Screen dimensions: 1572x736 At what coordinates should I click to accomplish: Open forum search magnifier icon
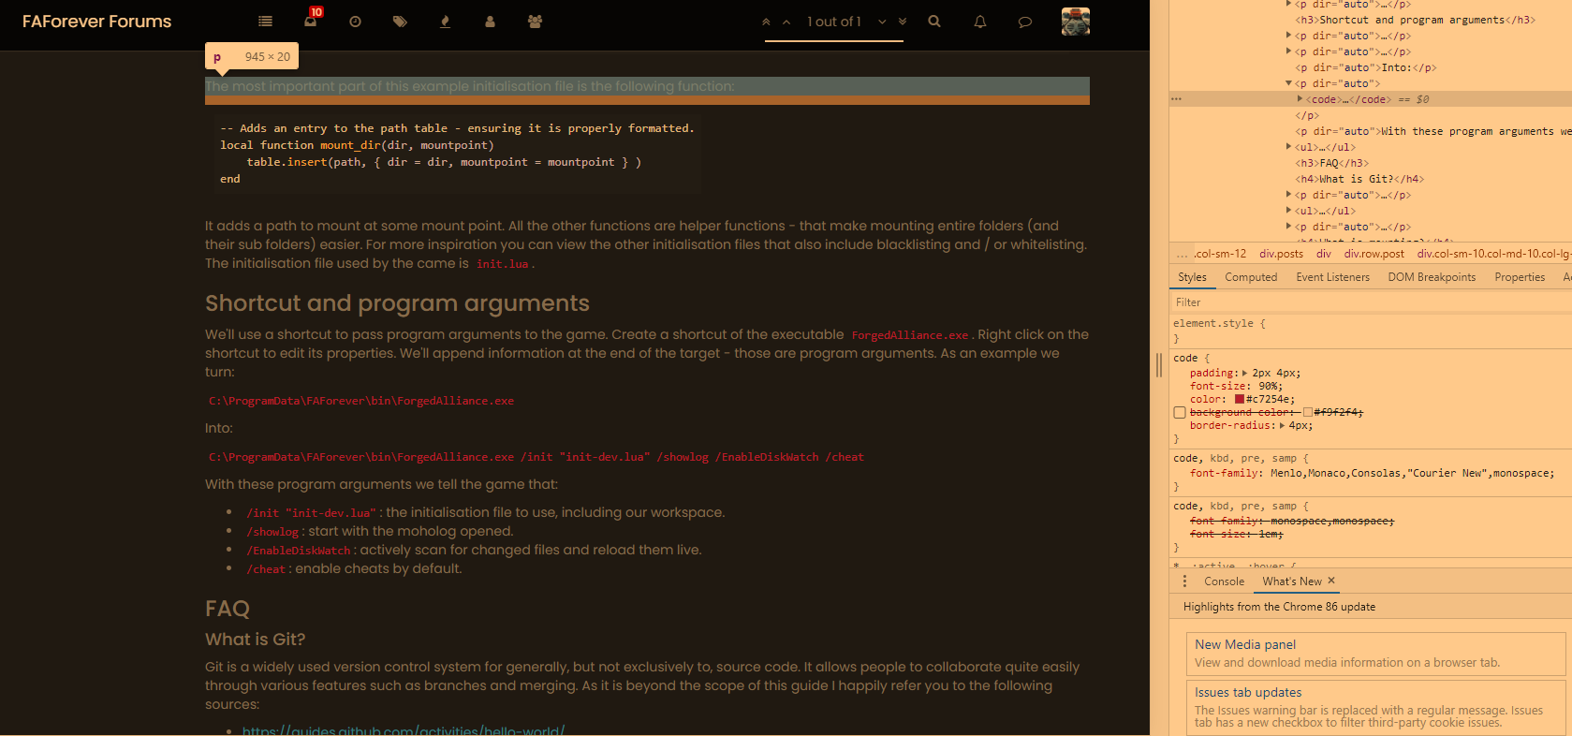point(934,22)
